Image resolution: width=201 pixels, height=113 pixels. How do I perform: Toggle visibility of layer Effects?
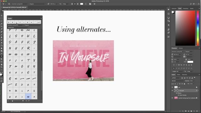[x=177, y=93]
